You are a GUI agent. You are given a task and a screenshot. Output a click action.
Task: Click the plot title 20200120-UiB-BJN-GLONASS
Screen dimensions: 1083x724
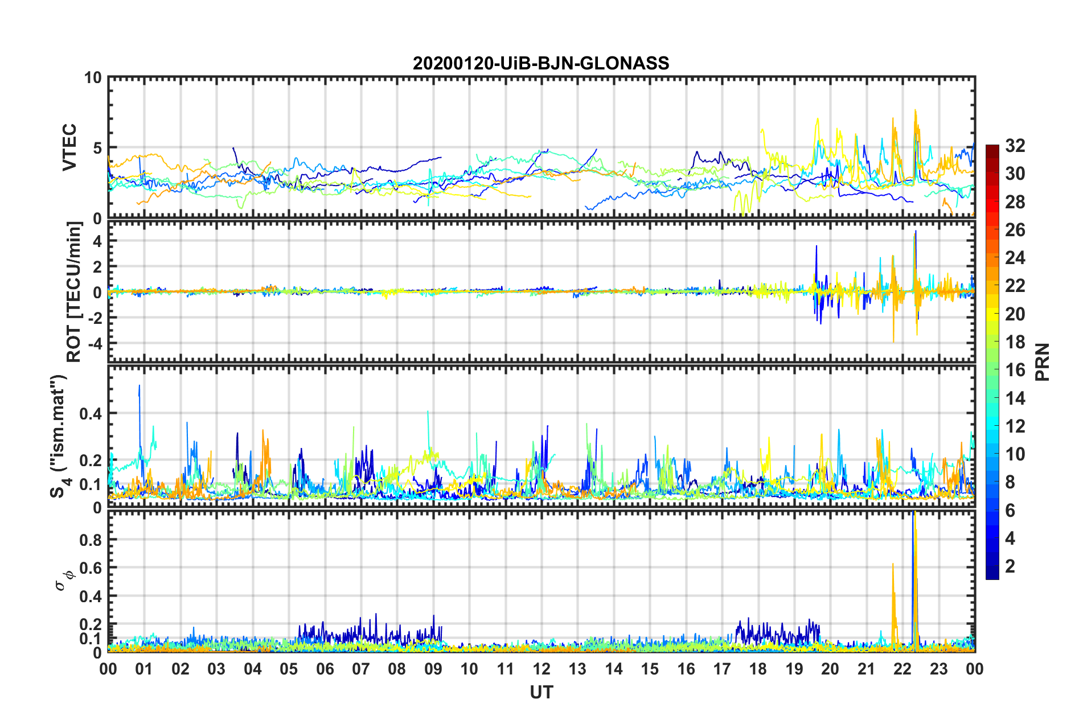click(x=541, y=63)
